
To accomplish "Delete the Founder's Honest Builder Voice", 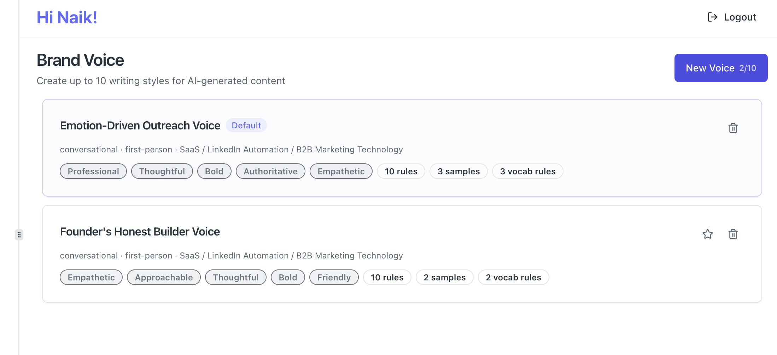I will [x=733, y=234].
